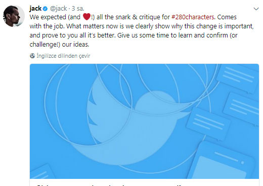Open the #280characters hashtag
Screen dimensions: 263x186
193,17
